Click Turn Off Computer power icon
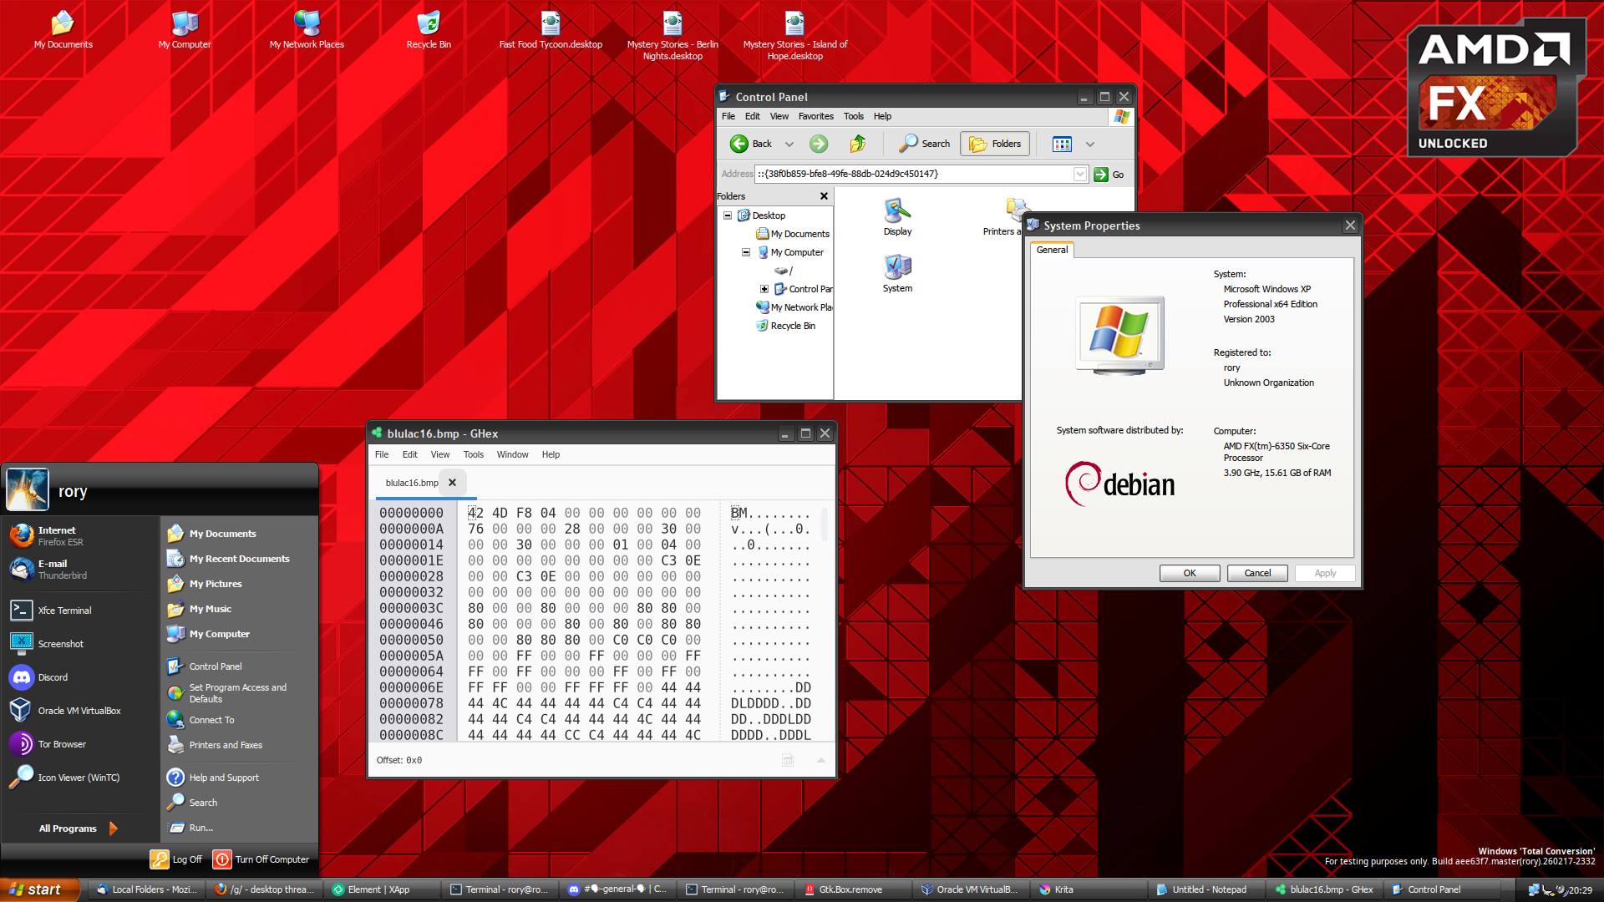The width and height of the screenshot is (1604, 902). click(x=222, y=859)
